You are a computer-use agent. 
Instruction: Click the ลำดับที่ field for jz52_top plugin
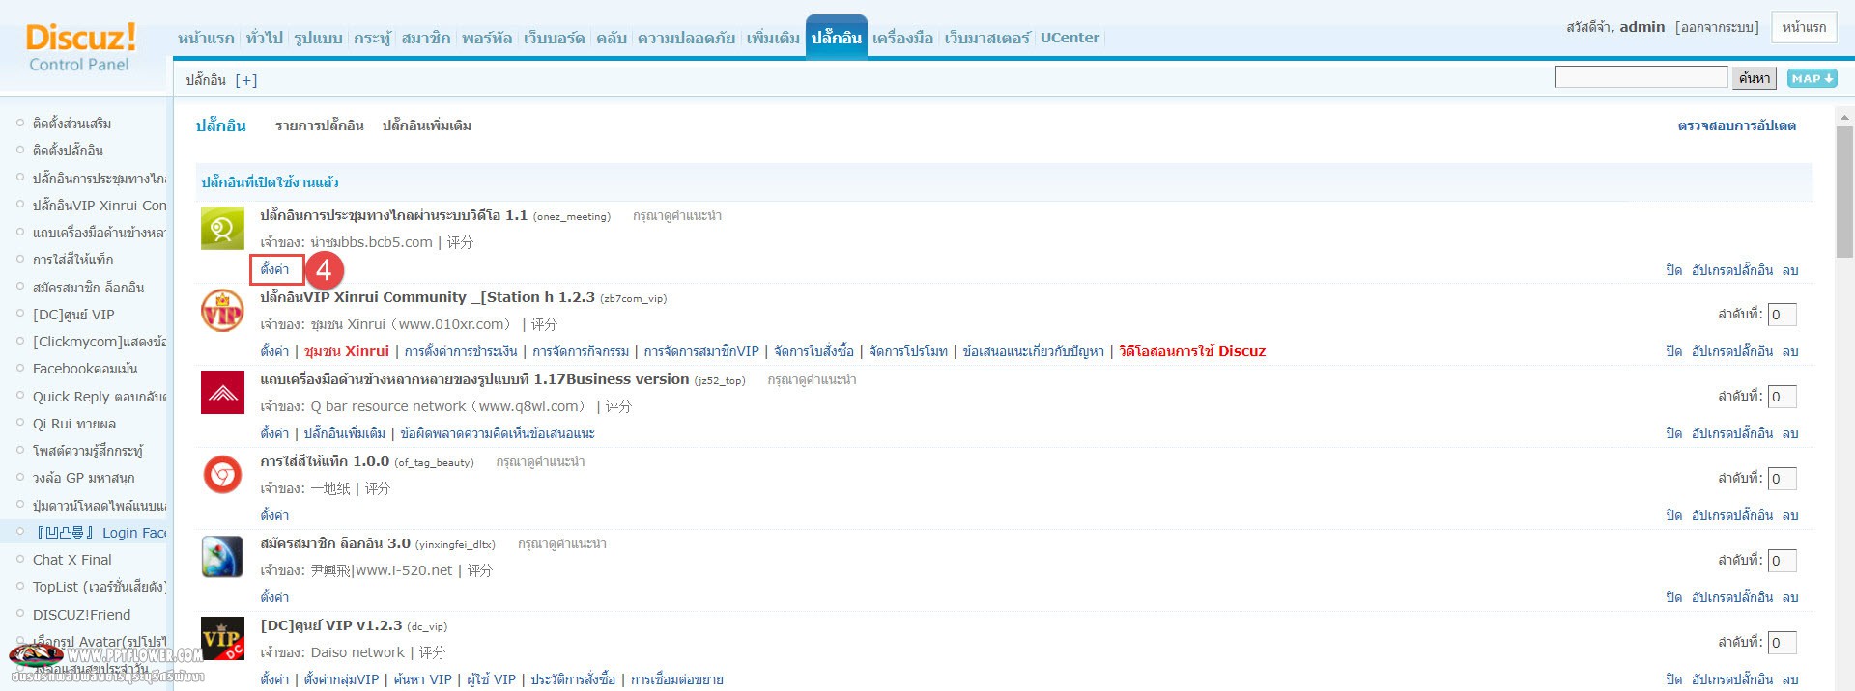pos(1782,397)
